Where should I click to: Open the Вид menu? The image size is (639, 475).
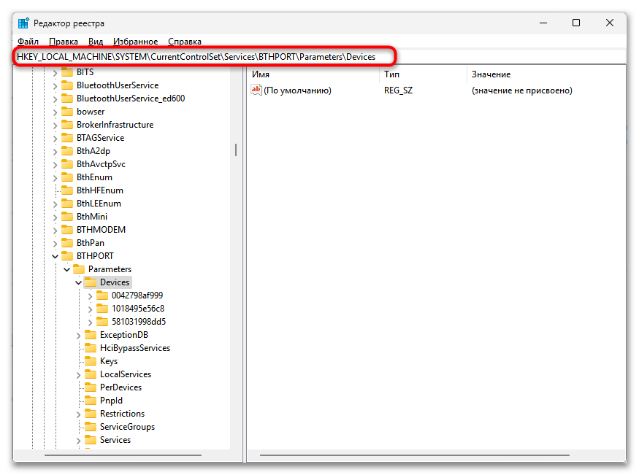click(96, 42)
